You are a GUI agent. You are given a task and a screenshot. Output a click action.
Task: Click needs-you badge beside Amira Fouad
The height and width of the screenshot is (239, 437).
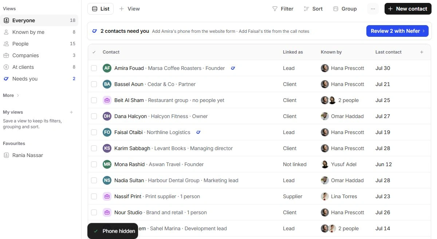tap(233, 68)
